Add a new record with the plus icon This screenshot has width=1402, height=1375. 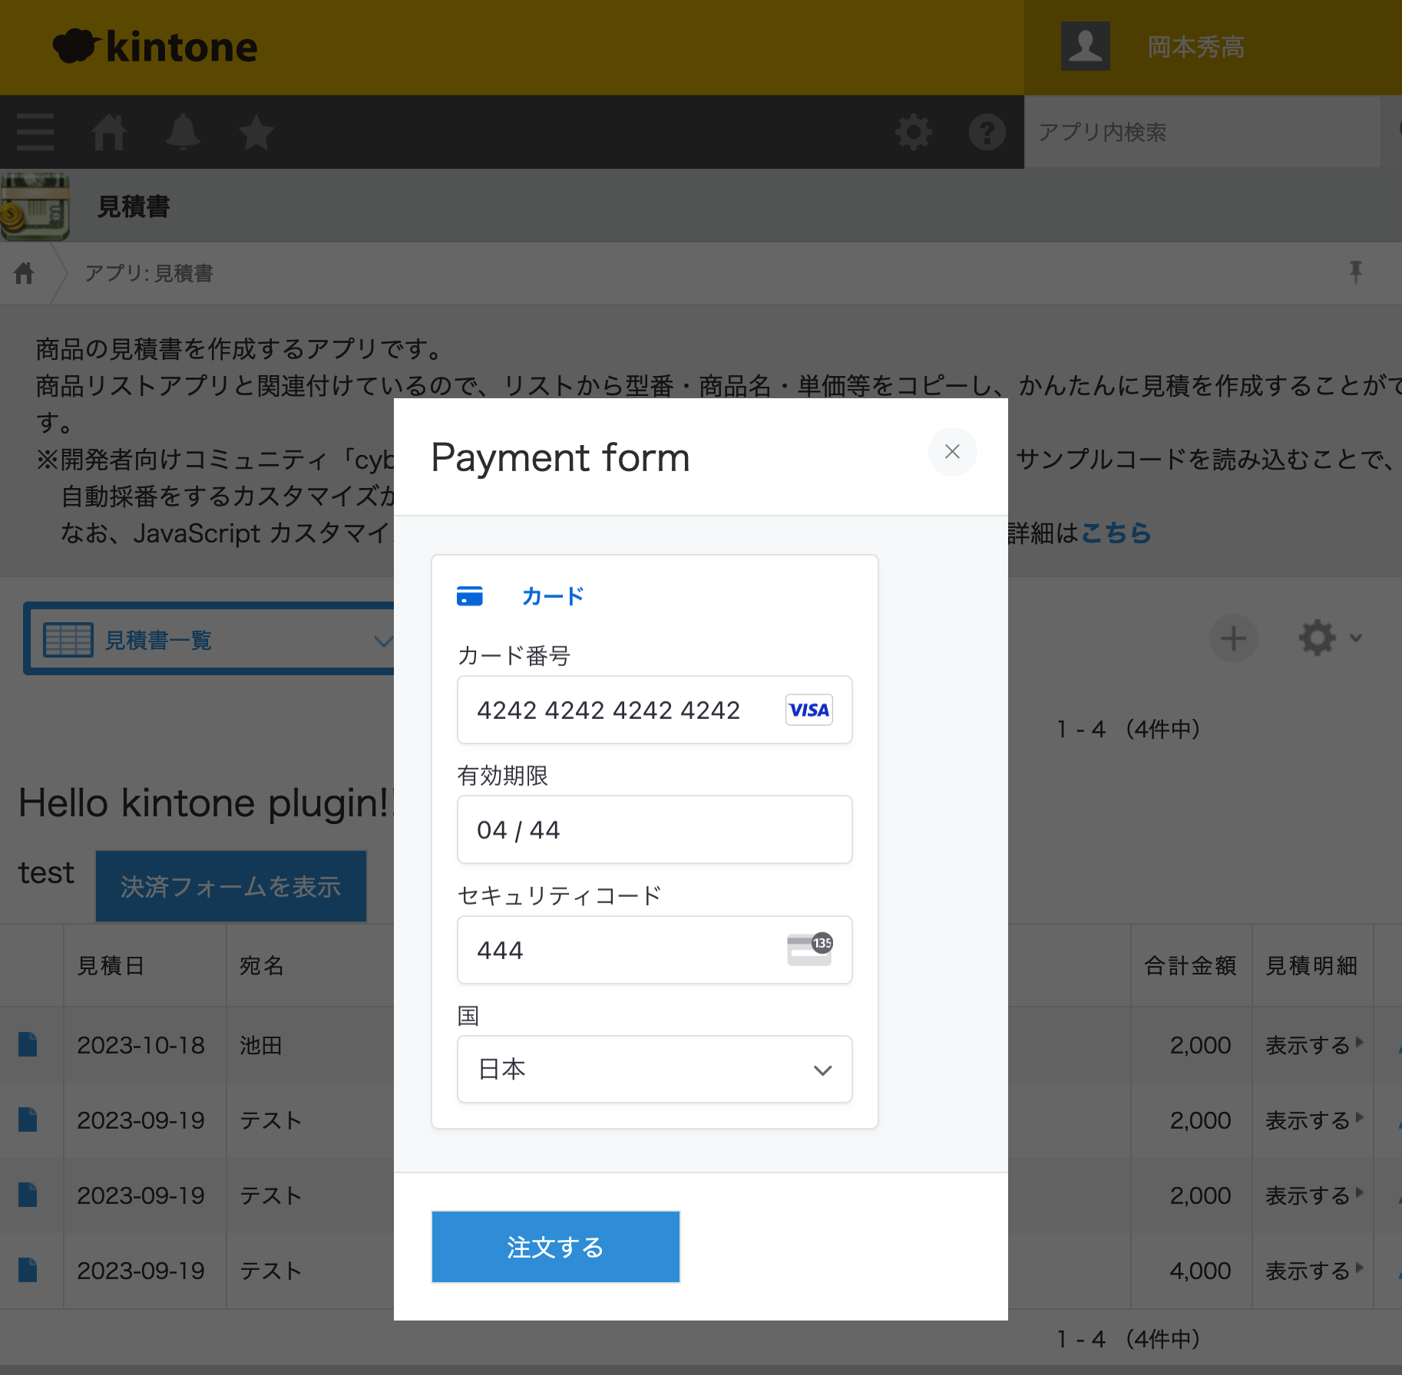coord(1233,638)
